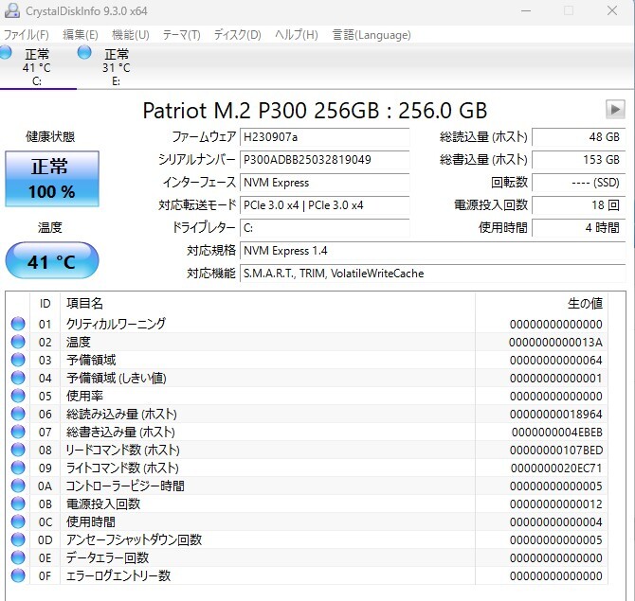
Task: Click the firmware H230907a field
Action: (x=324, y=137)
